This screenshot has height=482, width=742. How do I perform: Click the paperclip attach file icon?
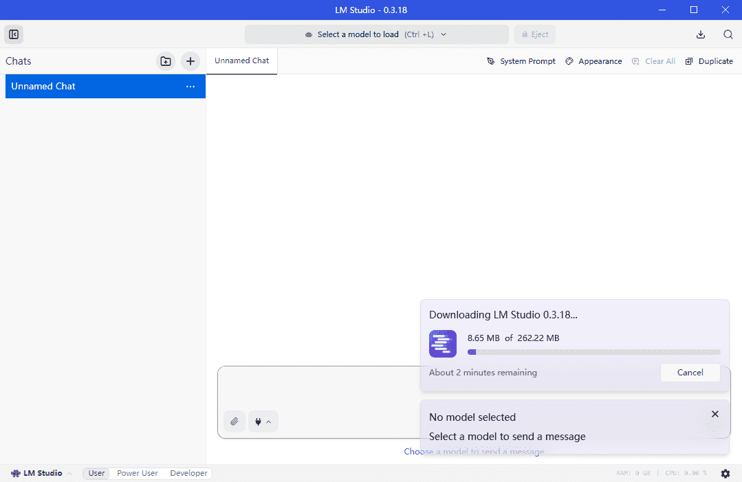click(234, 421)
